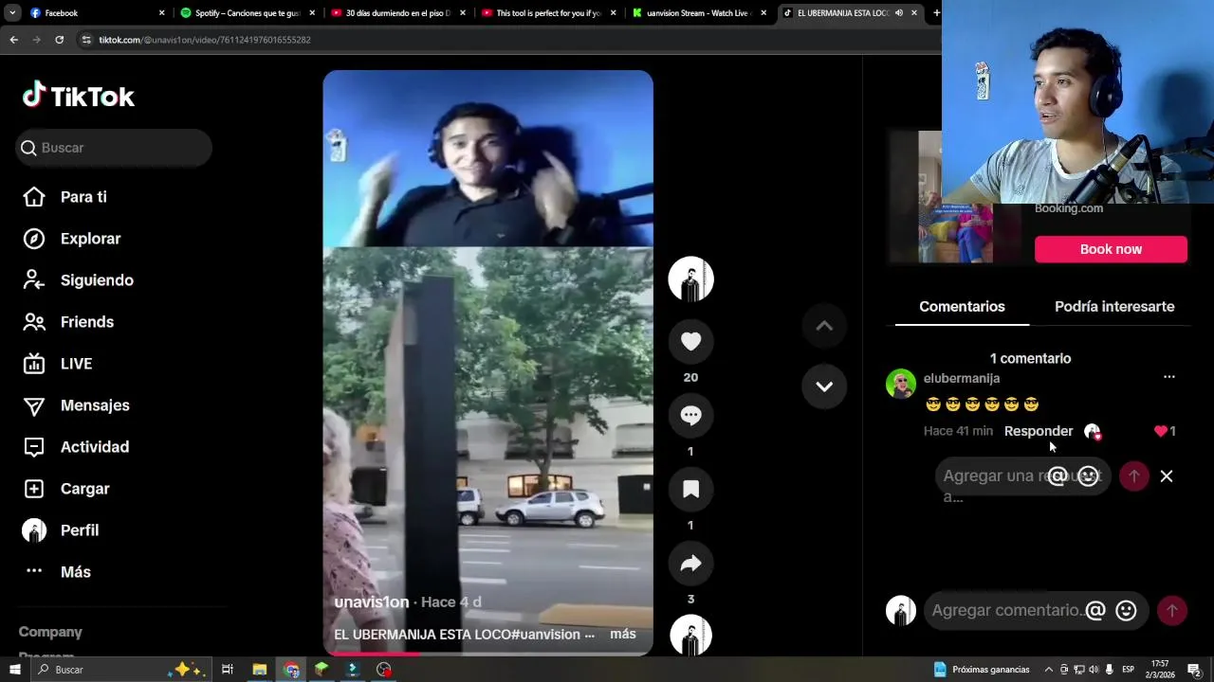View site information icon in the address bar
Viewport: 1214px width, 682px height.
coord(87,40)
